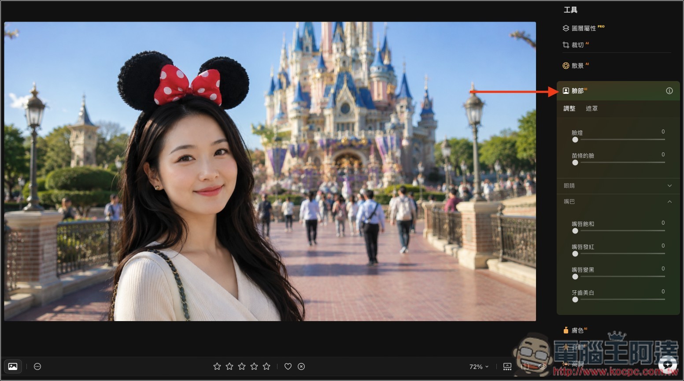Open the 散景 bokeh tool
The height and width of the screenshot is (381, 684).
point(575,66)
